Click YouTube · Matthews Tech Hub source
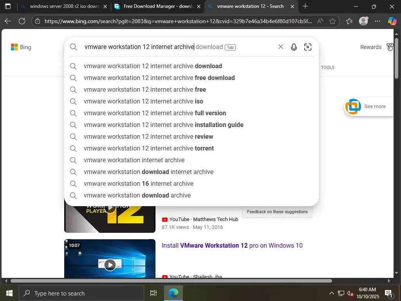Viewport: 401px width, 301px height. coord(200,219)
